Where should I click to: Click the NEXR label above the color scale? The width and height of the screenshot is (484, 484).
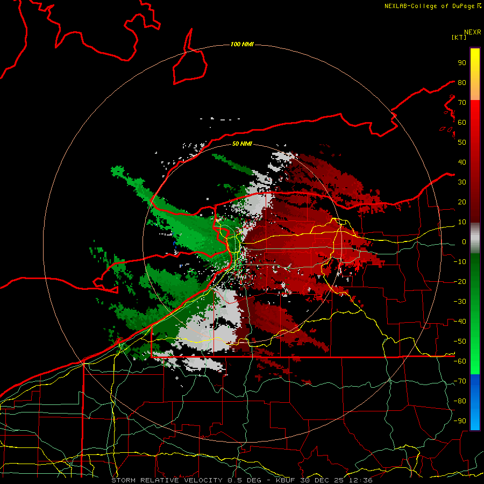tap(472, 32)
